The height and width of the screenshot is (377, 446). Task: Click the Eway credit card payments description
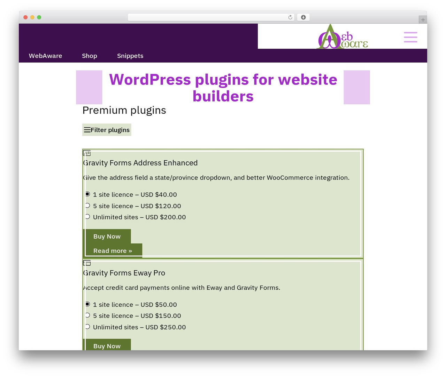point(182,288)
